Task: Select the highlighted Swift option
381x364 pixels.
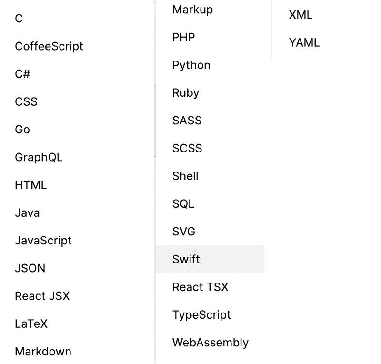Action: click(210, 259)
